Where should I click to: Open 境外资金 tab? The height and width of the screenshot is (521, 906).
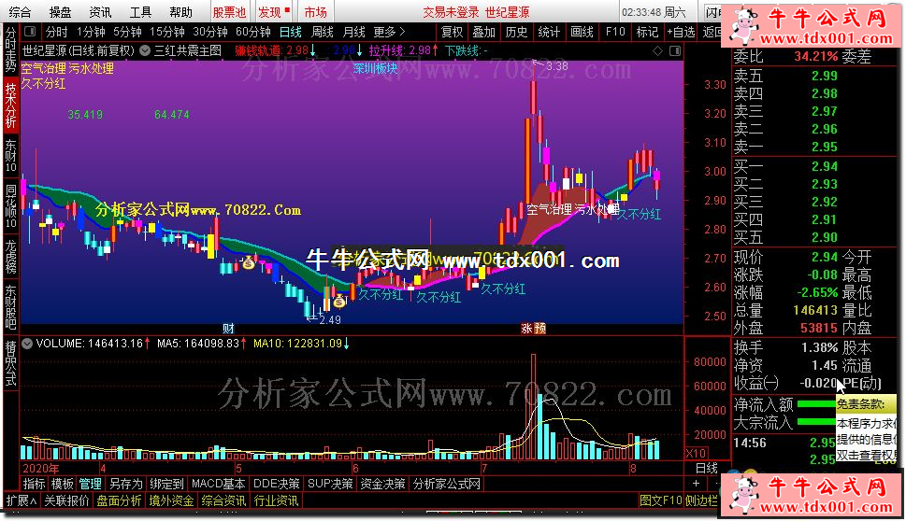coord(171,500)
